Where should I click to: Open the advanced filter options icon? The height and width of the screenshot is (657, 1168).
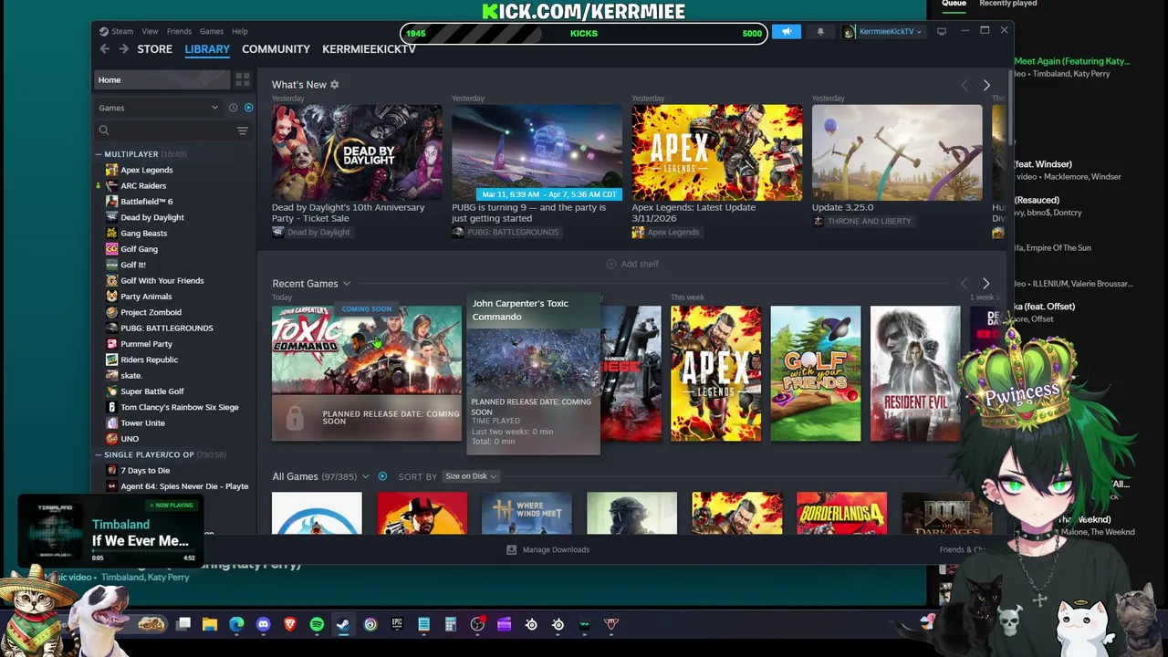[x=243, y=130]
